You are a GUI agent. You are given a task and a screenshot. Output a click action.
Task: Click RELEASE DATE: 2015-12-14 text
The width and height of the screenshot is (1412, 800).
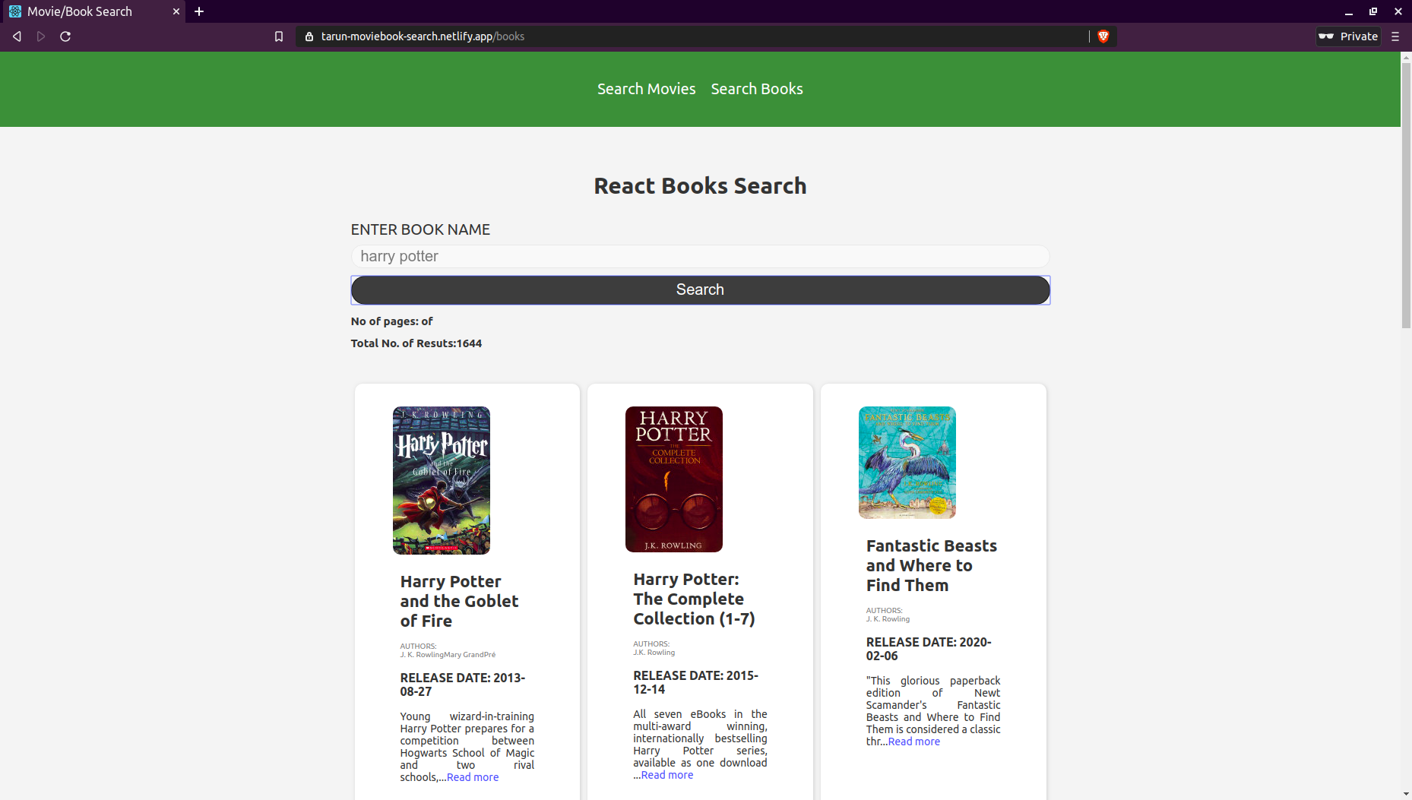click(696, 682)
